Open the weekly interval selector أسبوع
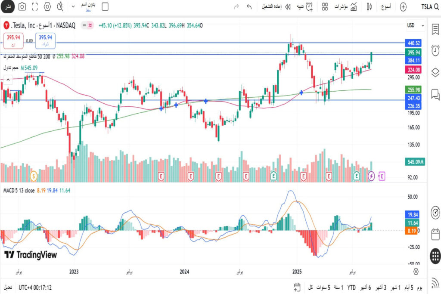This screenshot has height=294, width=441. tap(386, 7)
